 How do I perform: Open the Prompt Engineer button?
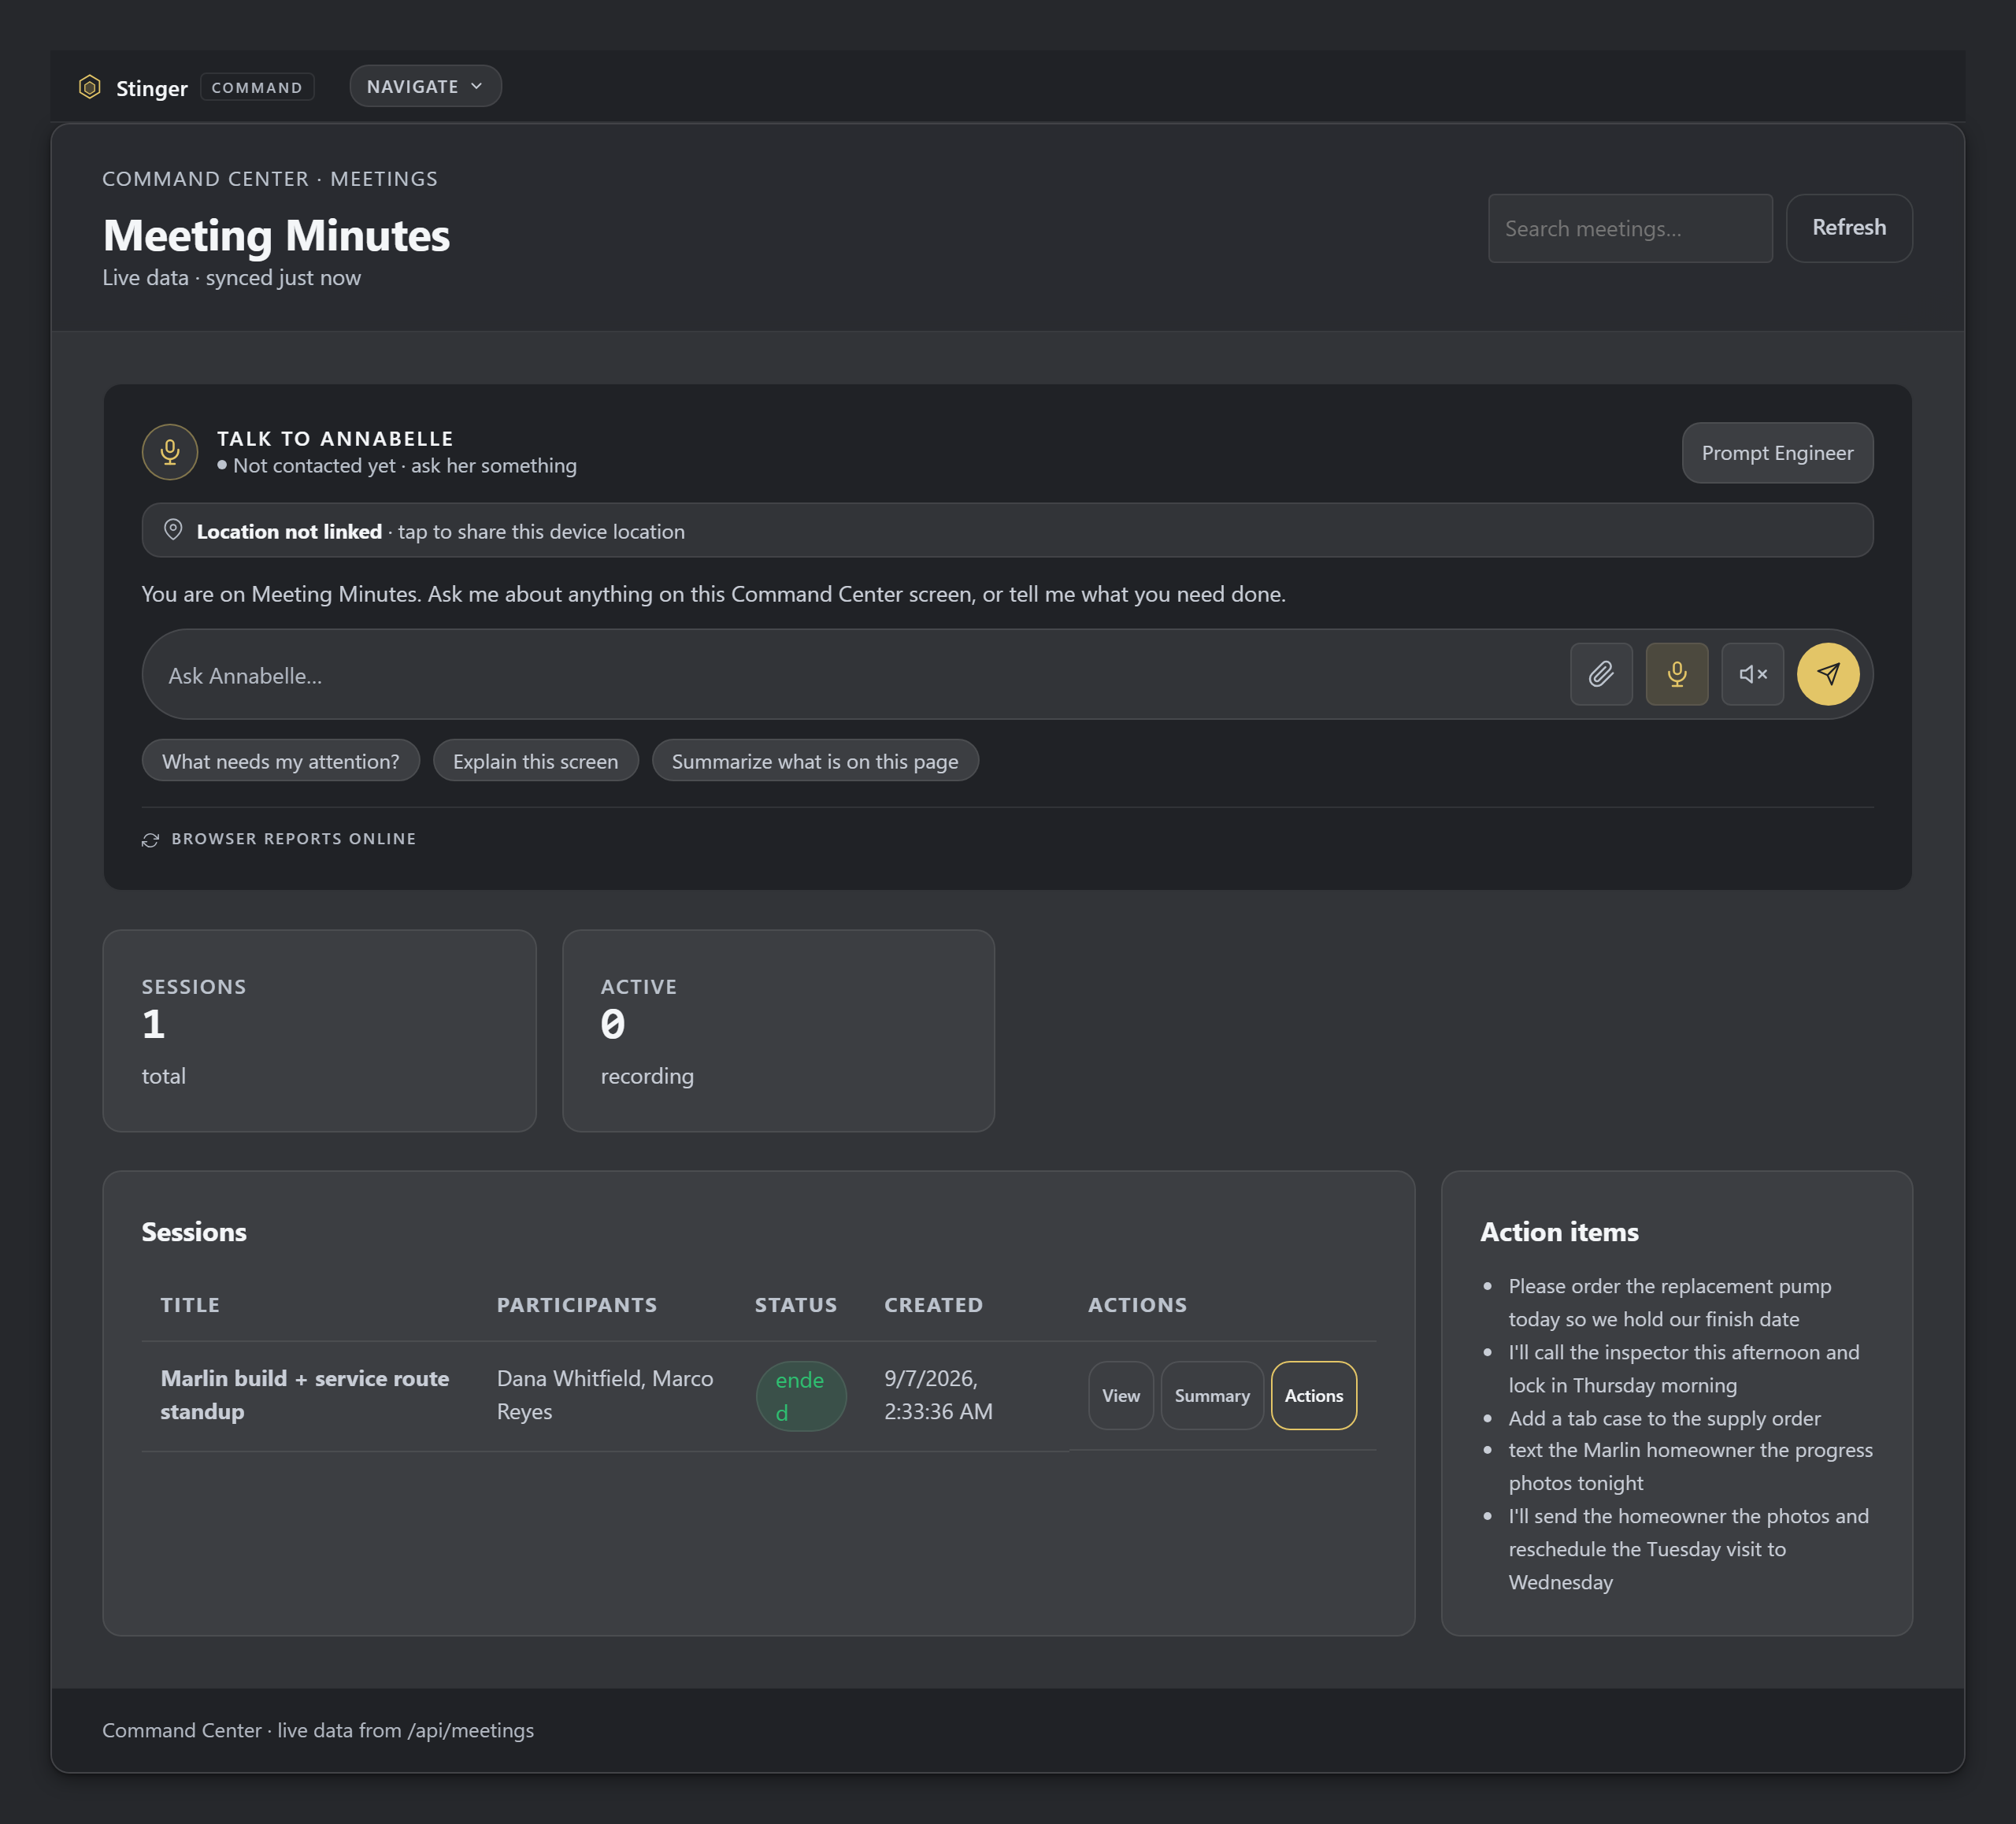pyautogui.click(x=1777, y=453)
